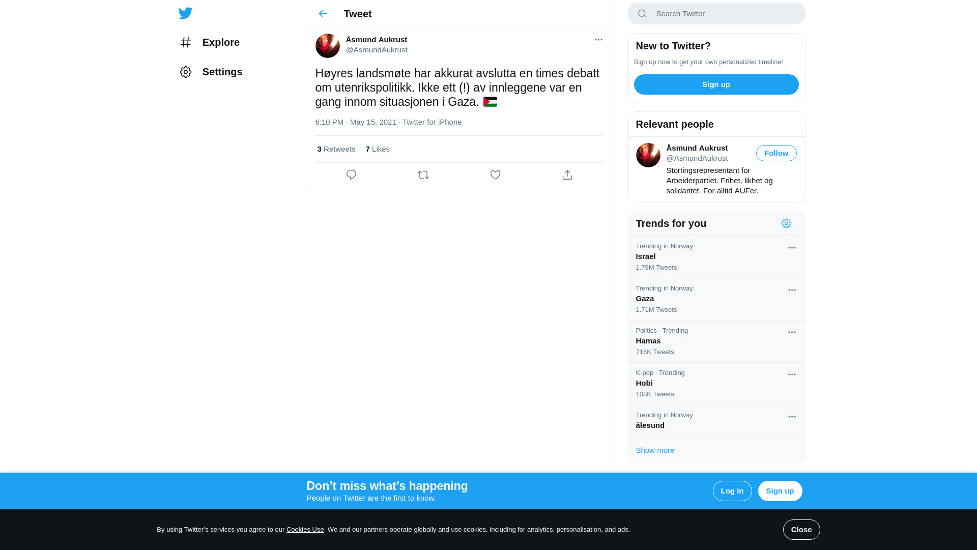Viewport: 977px width, 550px height.
Task: Open the Explore hashtag icon
Action: [186, 42]
